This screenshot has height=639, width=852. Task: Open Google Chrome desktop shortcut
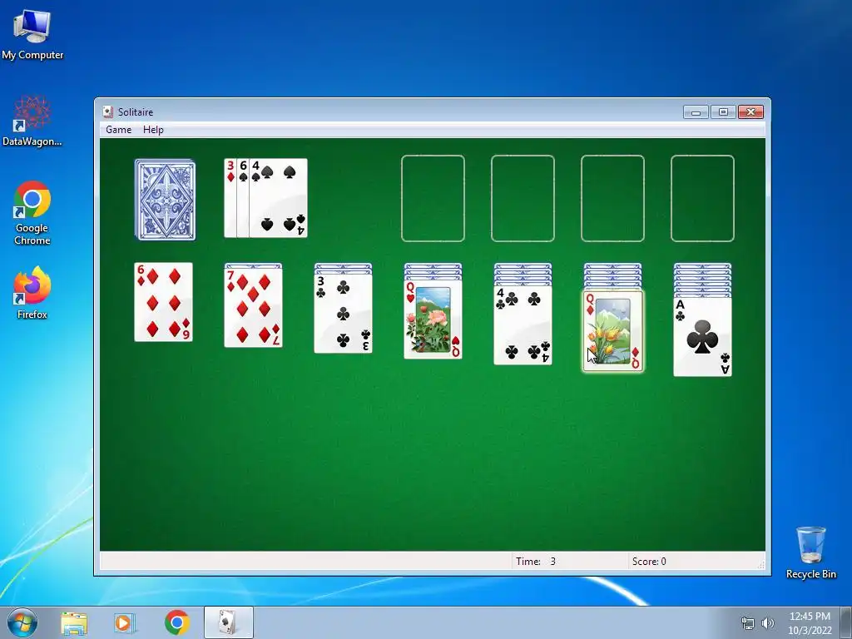pos(32,213)
